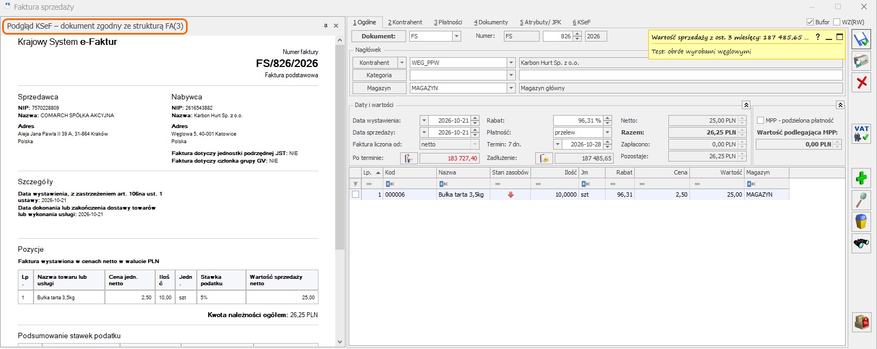Open the debt details icon next to Zadłużenie
This screenshot has width=877, height=349.
(544, 158)
